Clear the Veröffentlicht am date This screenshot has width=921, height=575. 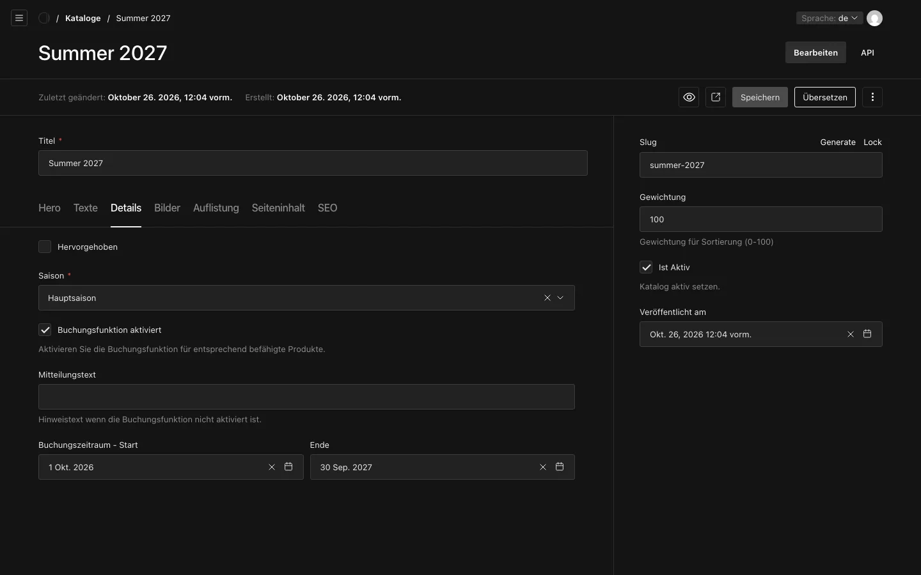tap(851, 334)
